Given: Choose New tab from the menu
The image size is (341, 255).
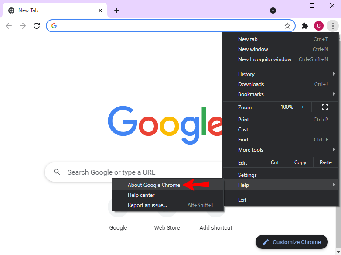Looking at the screenshot, I should (280, 39).
